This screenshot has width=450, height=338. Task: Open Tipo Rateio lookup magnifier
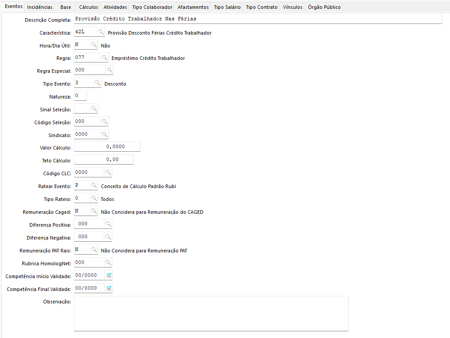click(x=94, y=198)
